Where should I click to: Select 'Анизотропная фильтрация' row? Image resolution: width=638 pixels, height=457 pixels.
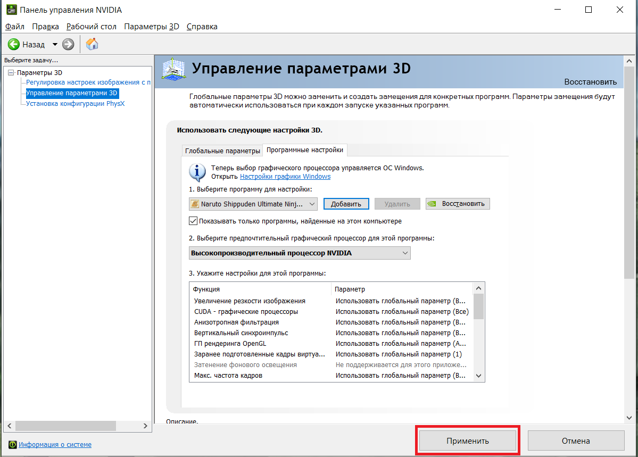pos(331,322)
